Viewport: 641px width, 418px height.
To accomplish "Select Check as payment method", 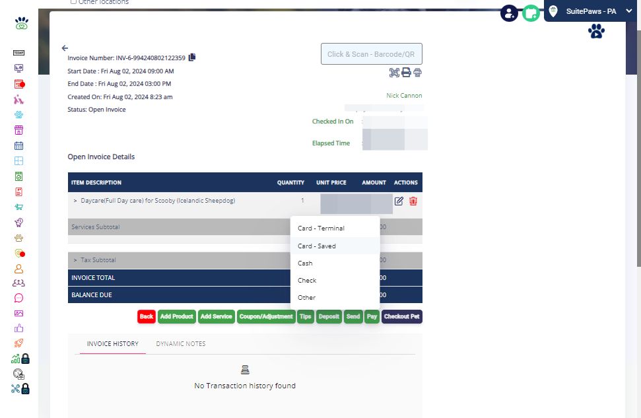I will tap(335, 280).
